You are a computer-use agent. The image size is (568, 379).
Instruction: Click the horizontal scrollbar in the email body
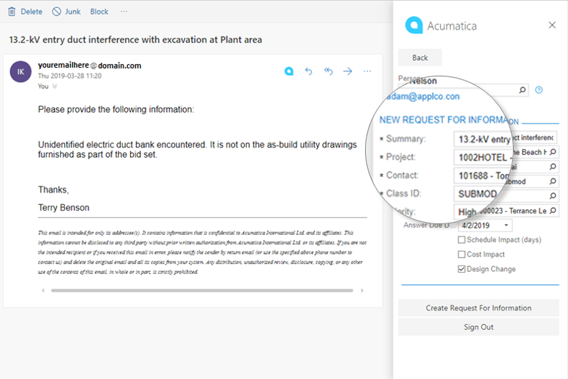[201, 290]
